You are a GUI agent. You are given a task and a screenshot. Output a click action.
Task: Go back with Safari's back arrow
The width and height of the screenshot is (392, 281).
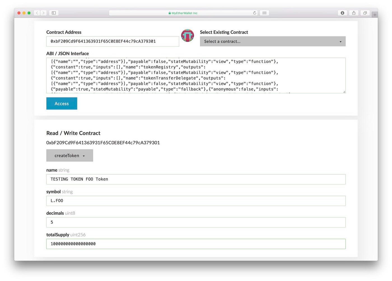(37, 13)
